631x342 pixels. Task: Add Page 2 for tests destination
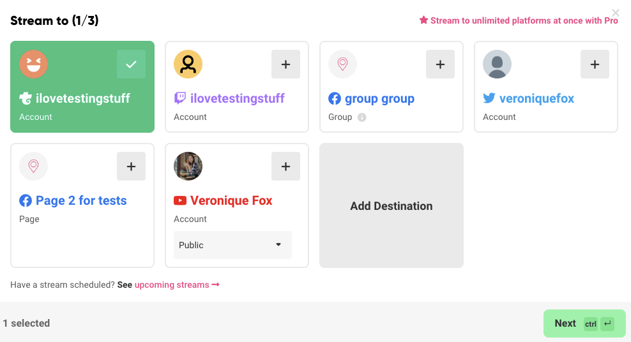click(x=131, y=167)
